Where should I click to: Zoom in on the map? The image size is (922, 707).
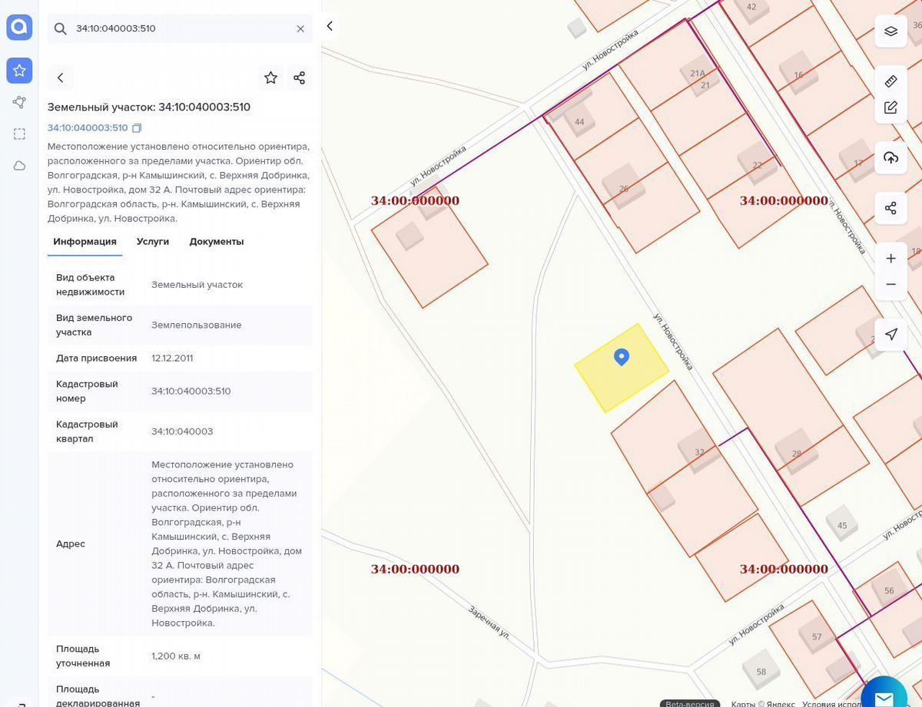click(890, 259)
